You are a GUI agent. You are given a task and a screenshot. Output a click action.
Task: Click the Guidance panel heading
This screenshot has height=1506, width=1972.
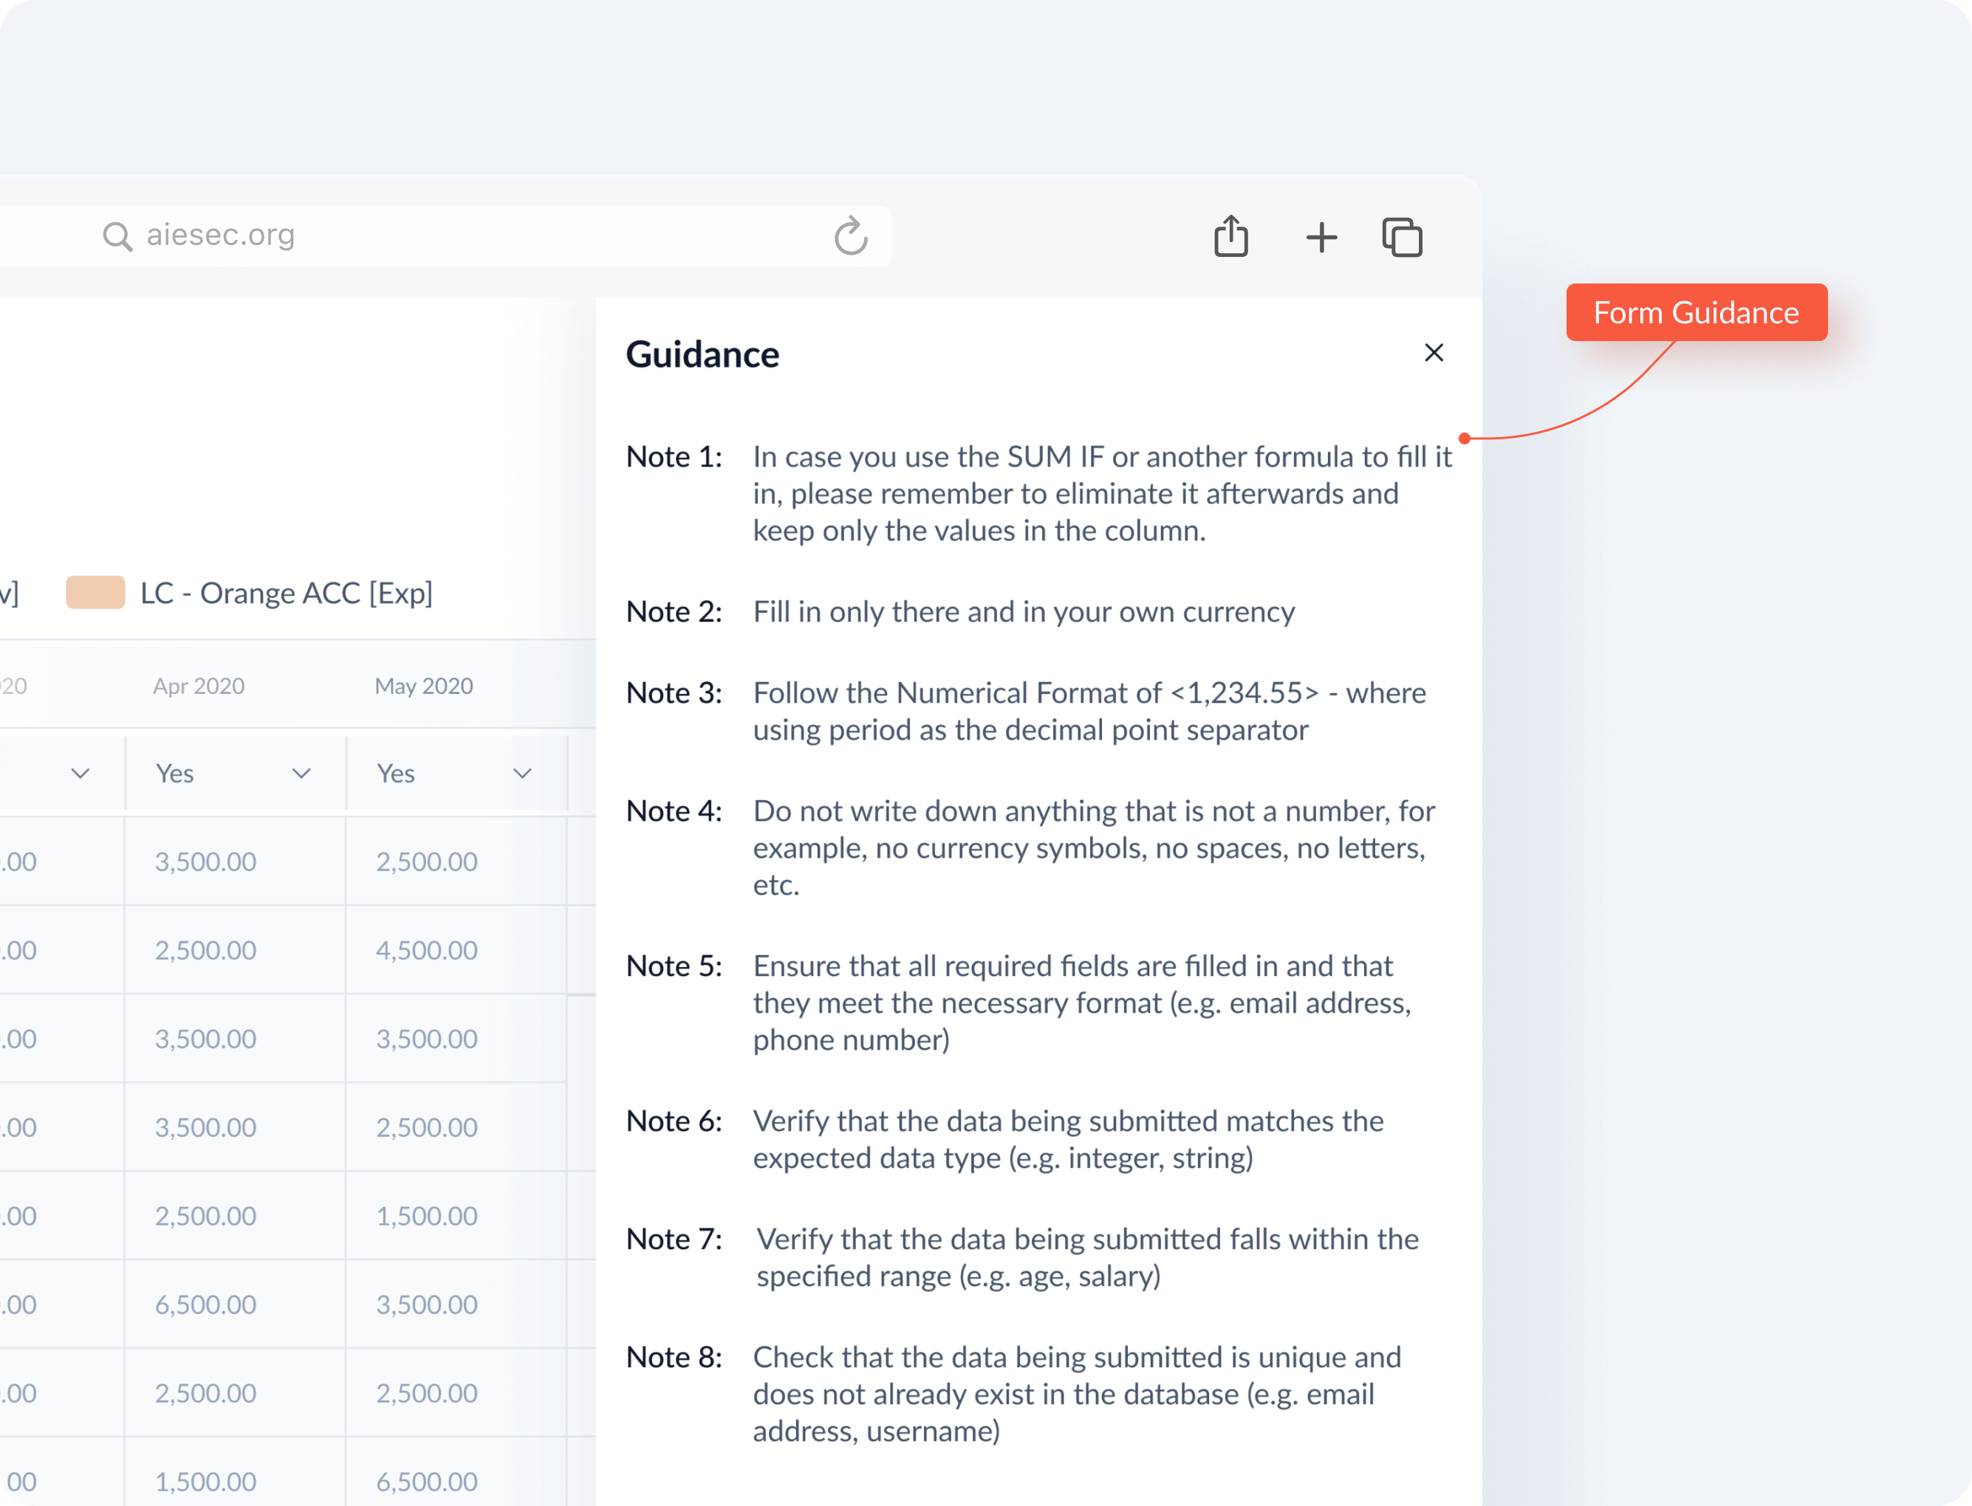point(702,354)
